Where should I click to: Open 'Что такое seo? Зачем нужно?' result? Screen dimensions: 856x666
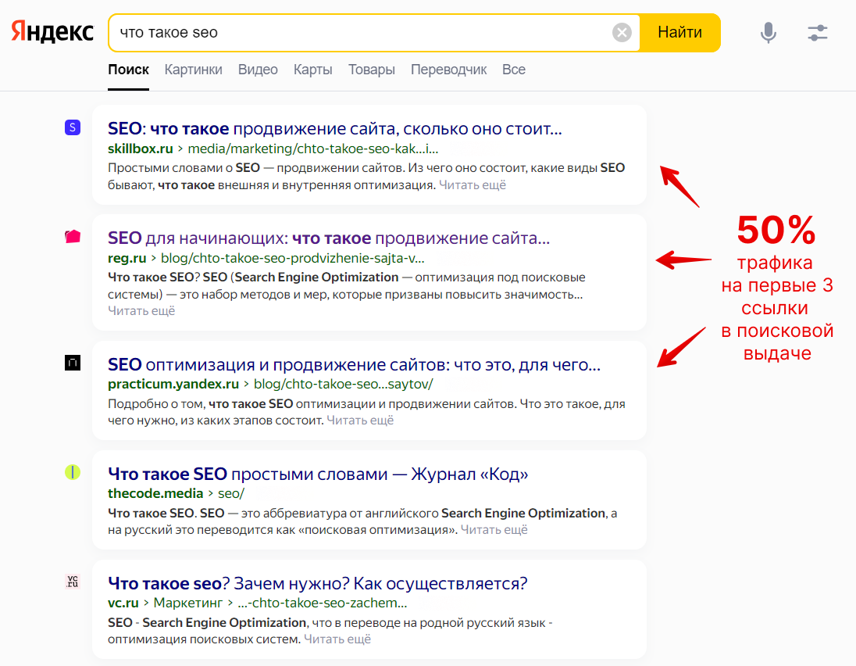click(x=318, y=583)
